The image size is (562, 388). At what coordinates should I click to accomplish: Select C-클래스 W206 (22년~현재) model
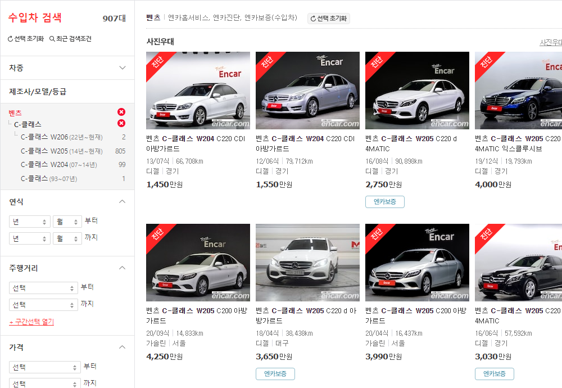pos(62,137)
